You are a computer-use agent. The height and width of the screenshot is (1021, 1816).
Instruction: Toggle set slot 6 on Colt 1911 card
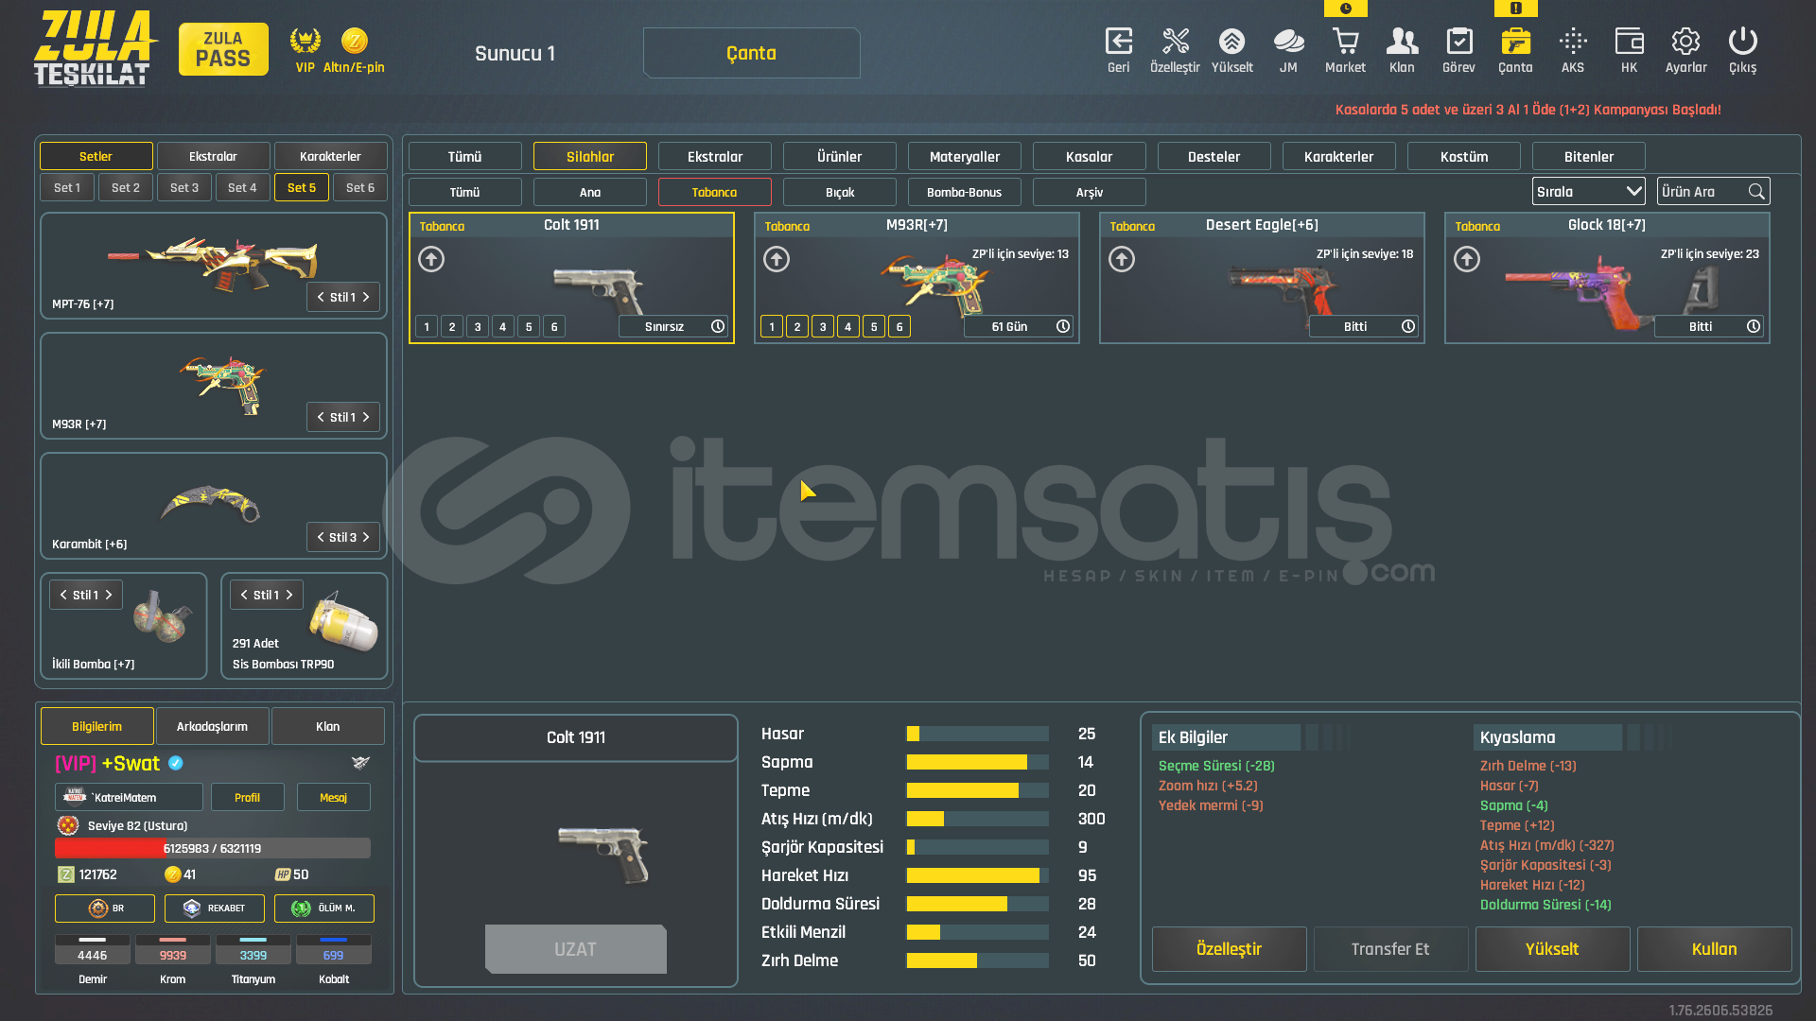click(x=554, y=327)
